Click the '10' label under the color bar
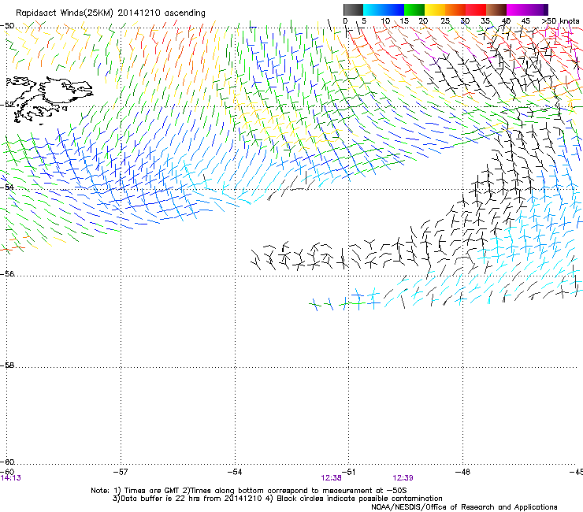The height and width of the screenshot is (512, 583). 385,21
